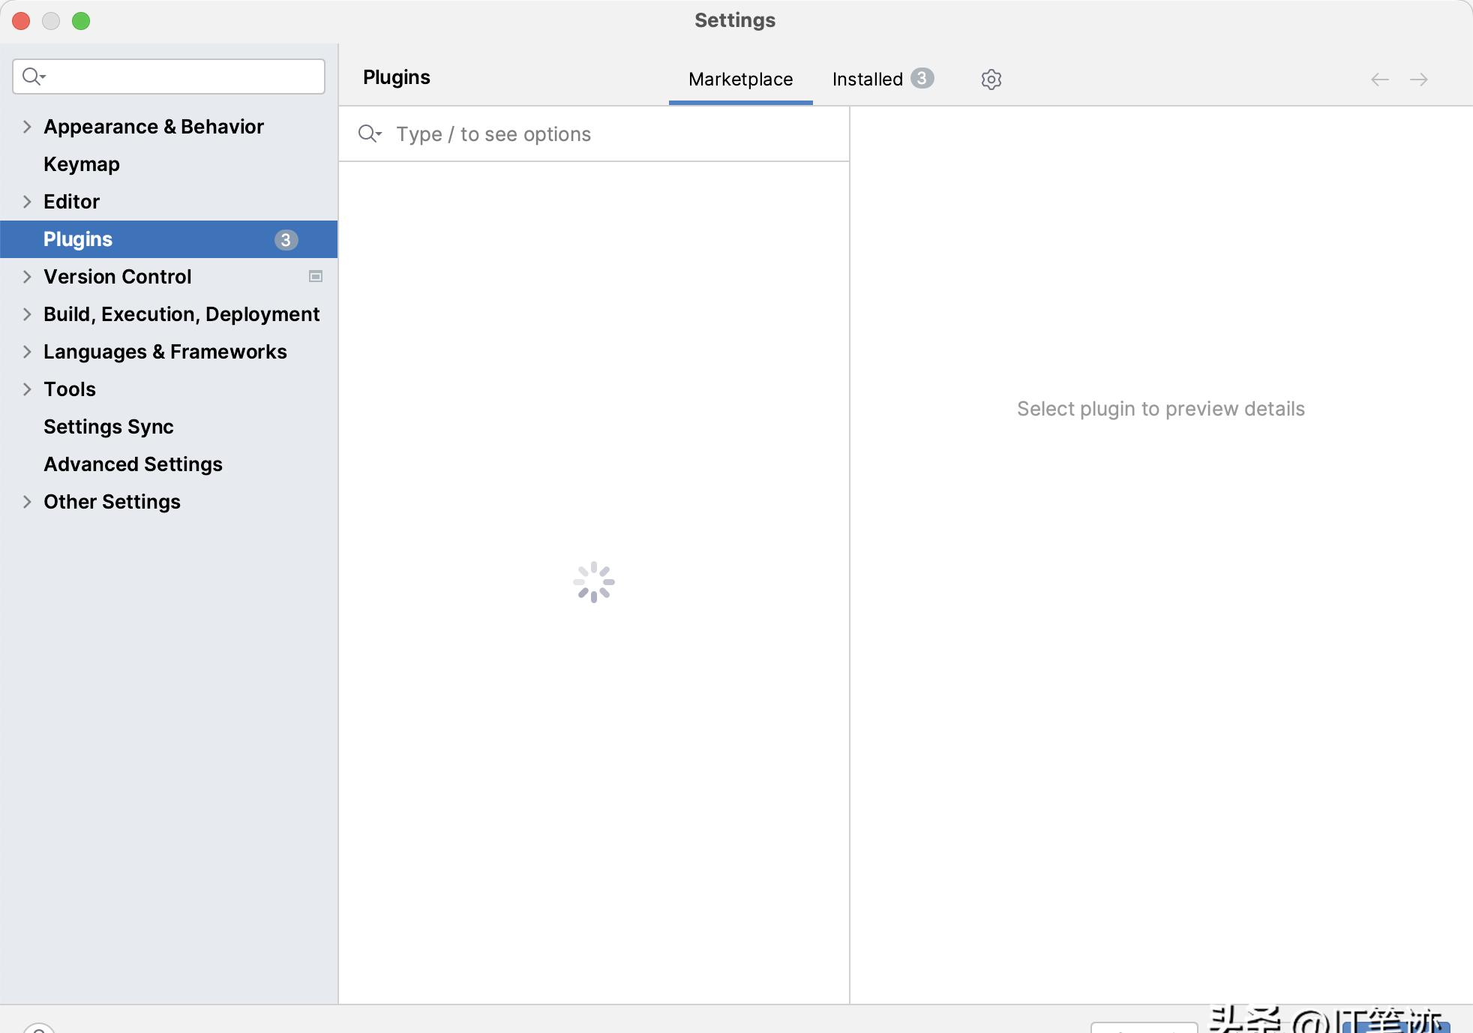The height and width of the screenshot is (1033, 1473).
Task: Click the settings search magnifier icon
Action: click(34, 77)
